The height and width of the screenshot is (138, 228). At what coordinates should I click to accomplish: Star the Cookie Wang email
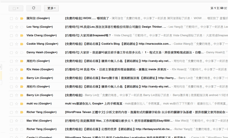(17, 44)
